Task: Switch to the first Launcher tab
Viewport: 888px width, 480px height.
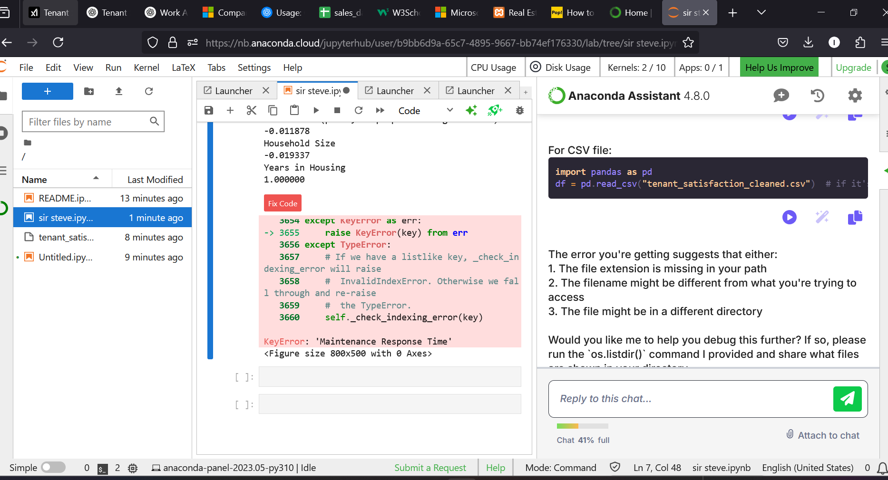Action: [233, 91]
